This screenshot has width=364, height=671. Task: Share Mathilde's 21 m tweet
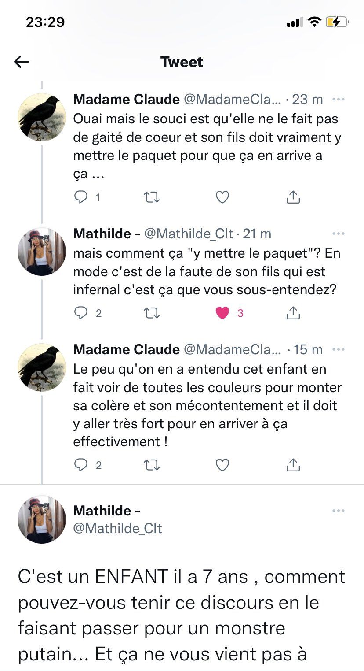pyautogui.click(x=293, y=313)
